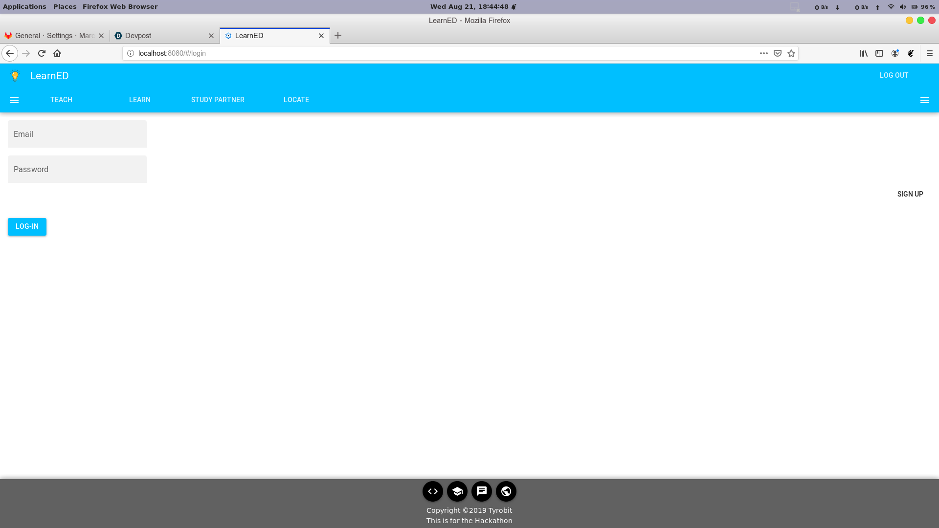Viewport: 939px width, 528px height.
Task: Bookmark this page with star icon
Action: click(x=791, y=53)
